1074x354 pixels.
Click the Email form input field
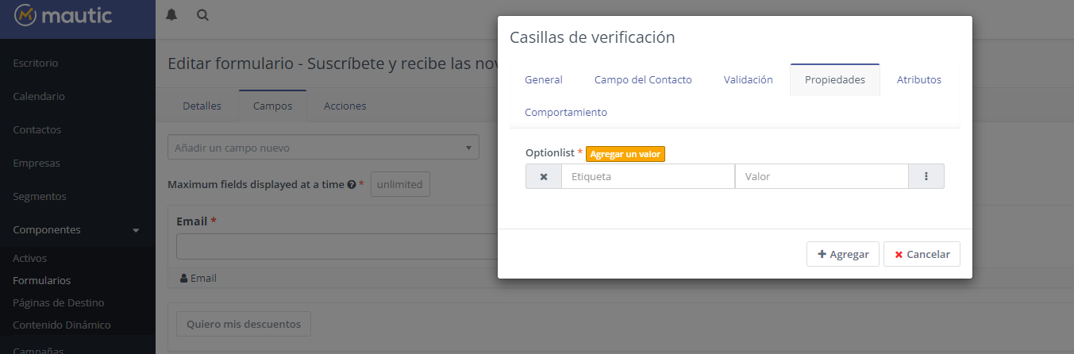pos(337,247)
